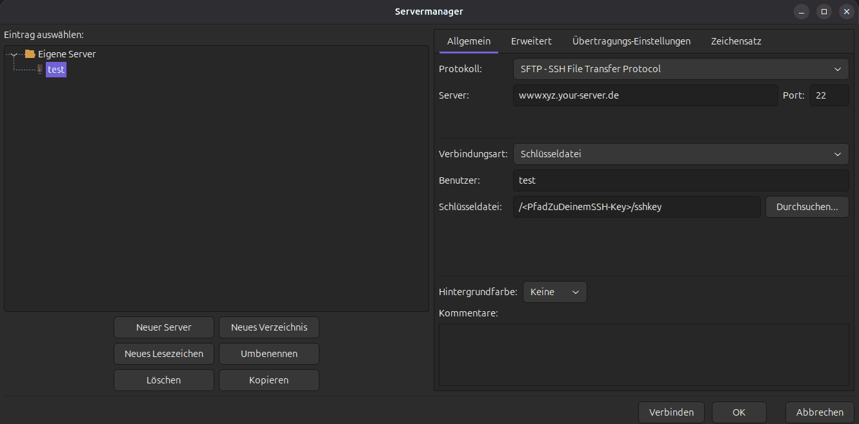Switch to the Erweitert tab
This screenshot has width=859, height=424.
tap(531, 41)
